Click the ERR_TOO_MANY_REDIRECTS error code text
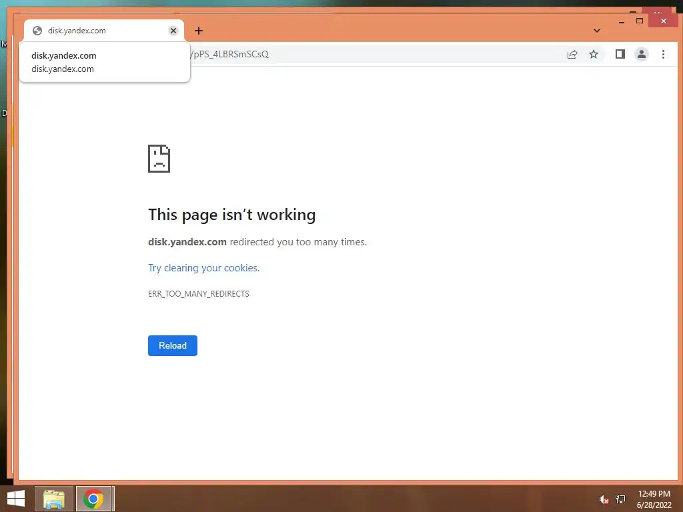This screenshot has height=512, width=683. coord(199,294)
